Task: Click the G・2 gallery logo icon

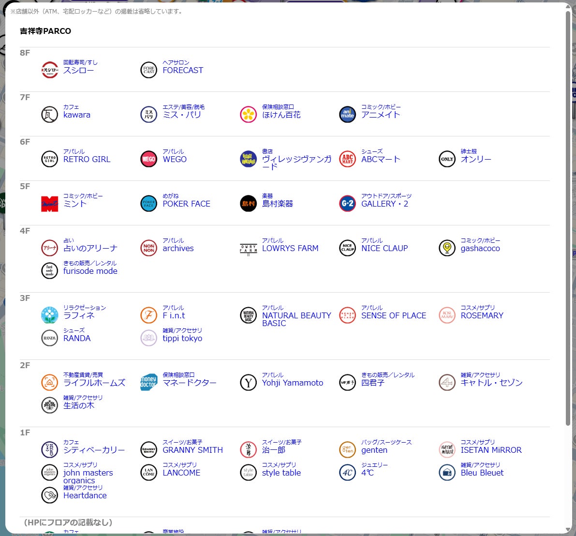Action: (x=348, y=203)
